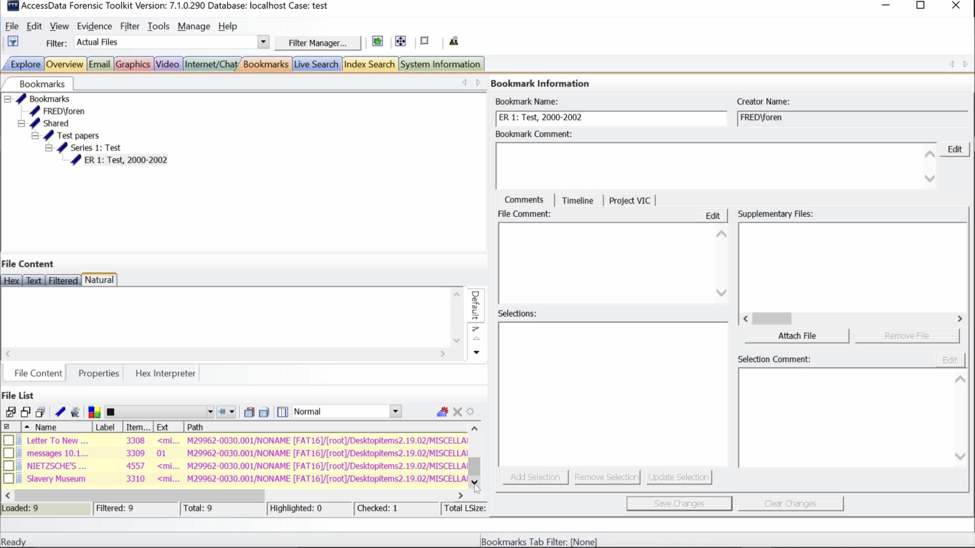Click the four-way arrows icon in the top toolbar

tap(400, 41)
